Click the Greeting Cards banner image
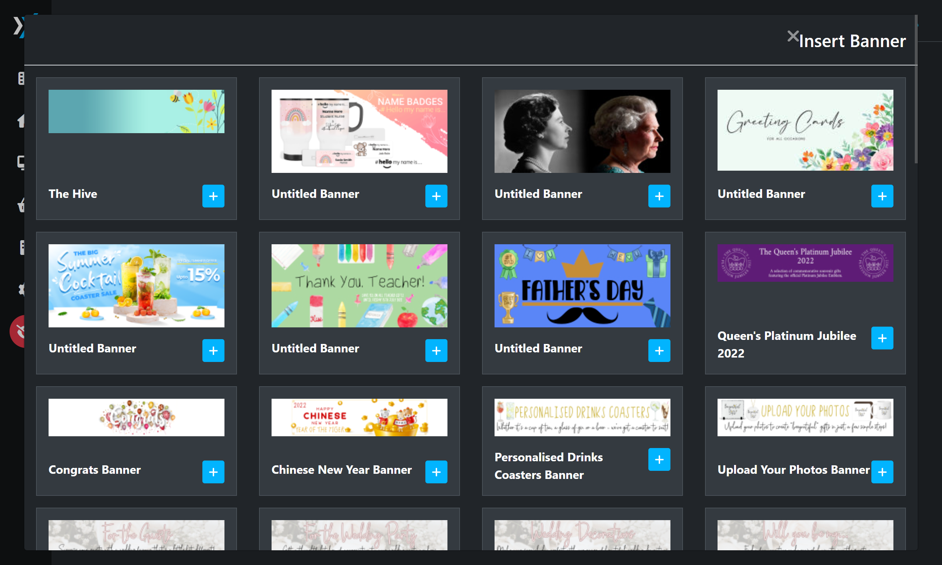942x565 pixels. coord(805,130)
